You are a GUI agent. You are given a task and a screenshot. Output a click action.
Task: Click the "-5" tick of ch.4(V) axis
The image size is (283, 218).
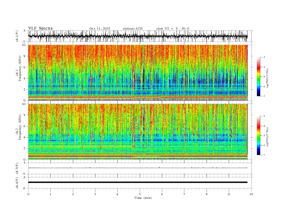point(24,188)
